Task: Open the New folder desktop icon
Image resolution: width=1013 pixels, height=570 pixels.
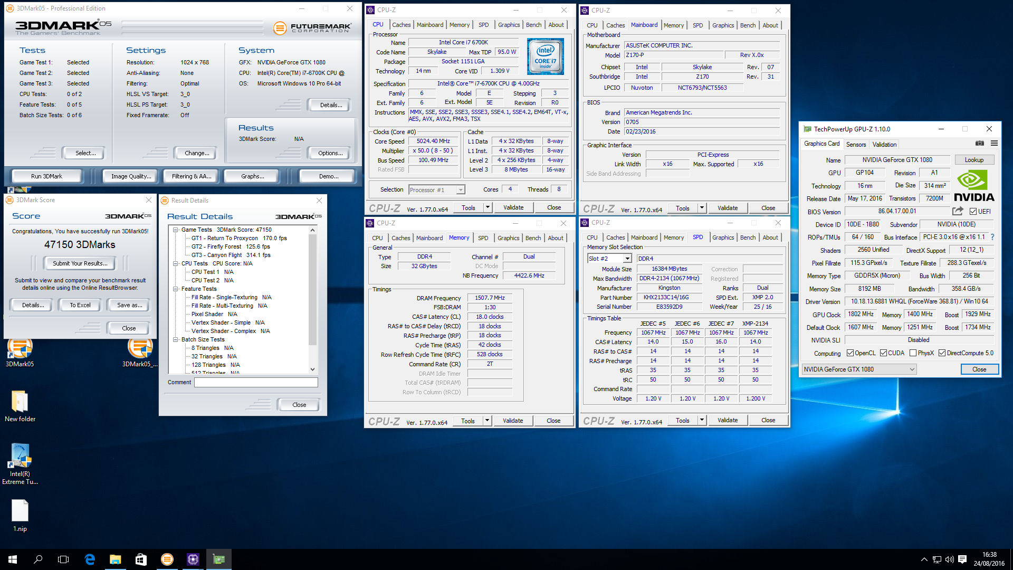Action: (x=20, y=406)
